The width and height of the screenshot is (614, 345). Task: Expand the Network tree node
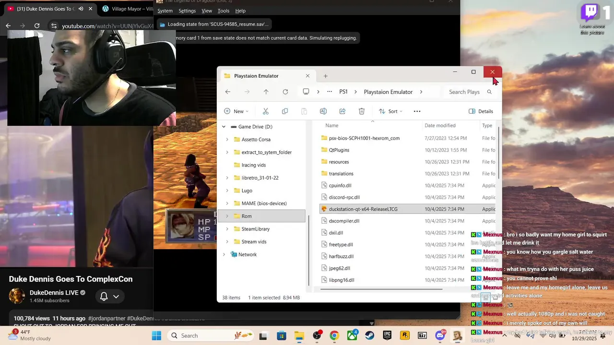(x=224, y=254)
